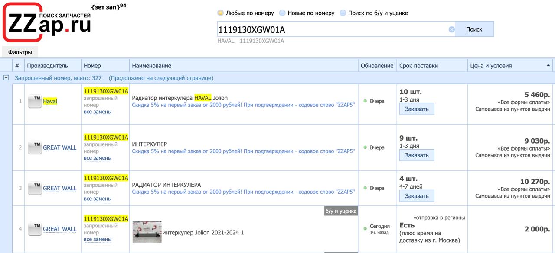Click 'все замены' in row 2
Viewport: 555px width, 253px height.
[98, 158]
